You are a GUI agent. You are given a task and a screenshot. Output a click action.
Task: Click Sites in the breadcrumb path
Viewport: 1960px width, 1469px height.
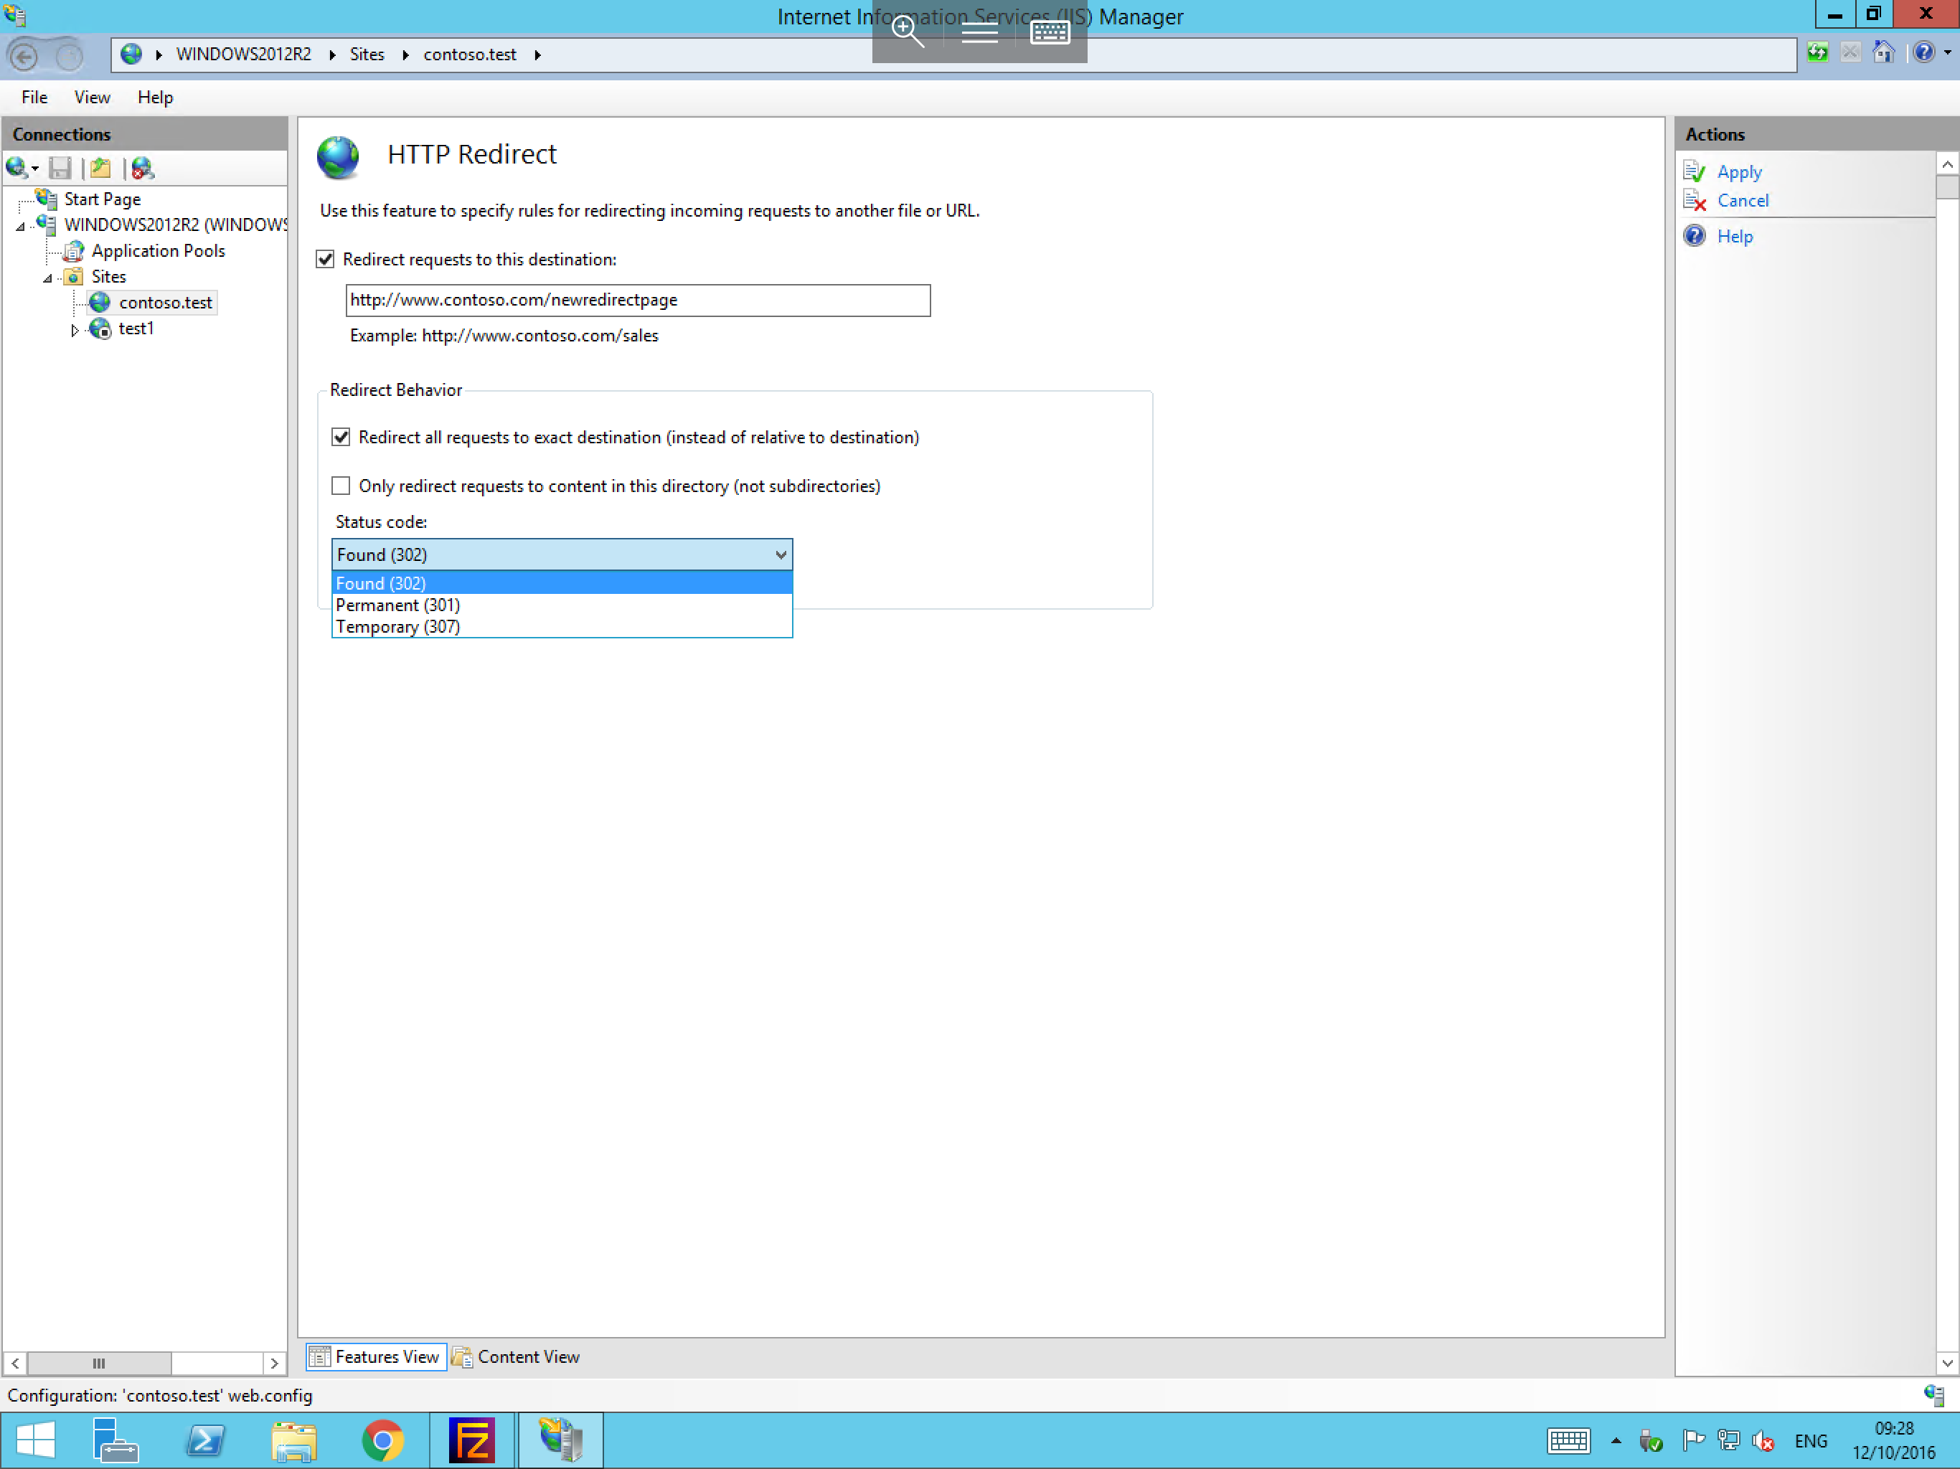tap(367, 54)
